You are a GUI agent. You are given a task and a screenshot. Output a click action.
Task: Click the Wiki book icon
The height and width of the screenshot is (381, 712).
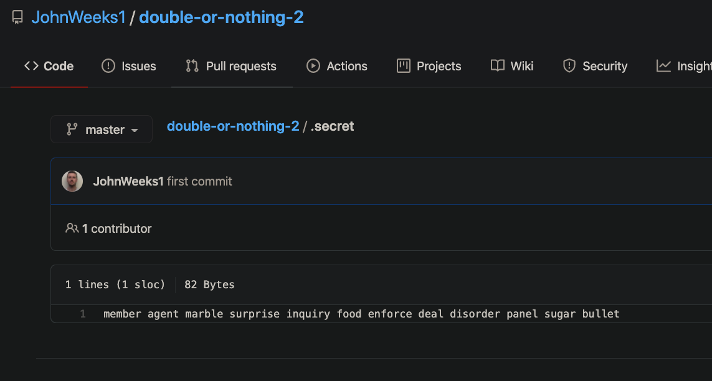click(498, 66)
